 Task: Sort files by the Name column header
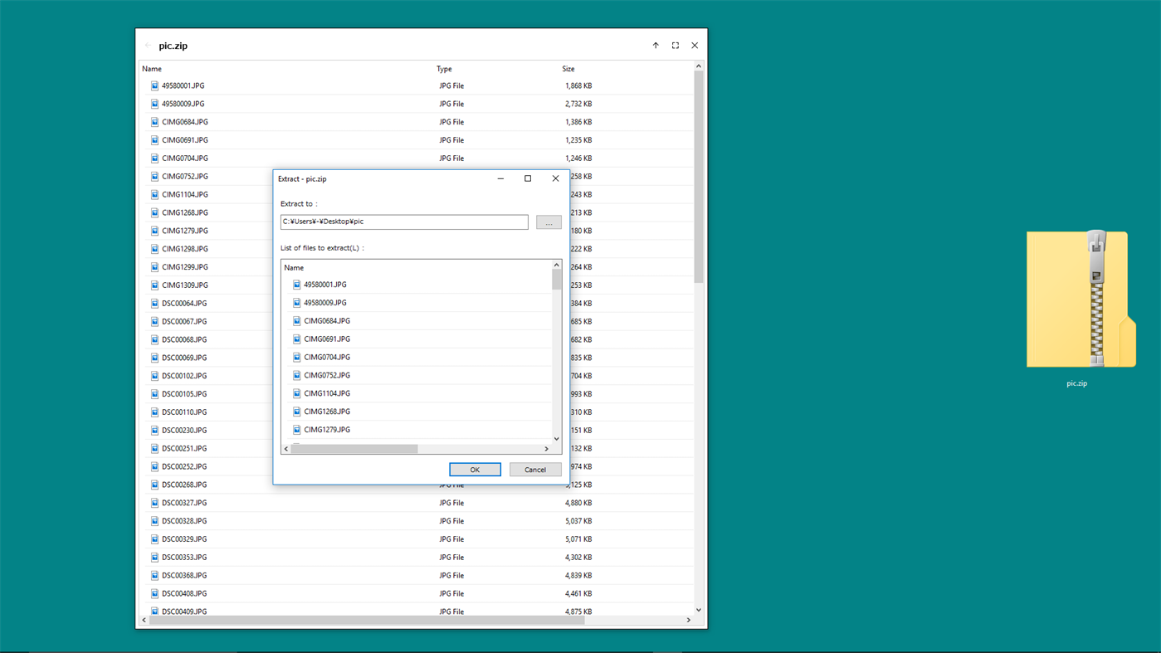[152, 69]
